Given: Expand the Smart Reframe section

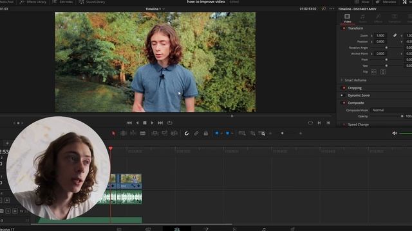Looking at the screenshot, I should click(355, 80).
